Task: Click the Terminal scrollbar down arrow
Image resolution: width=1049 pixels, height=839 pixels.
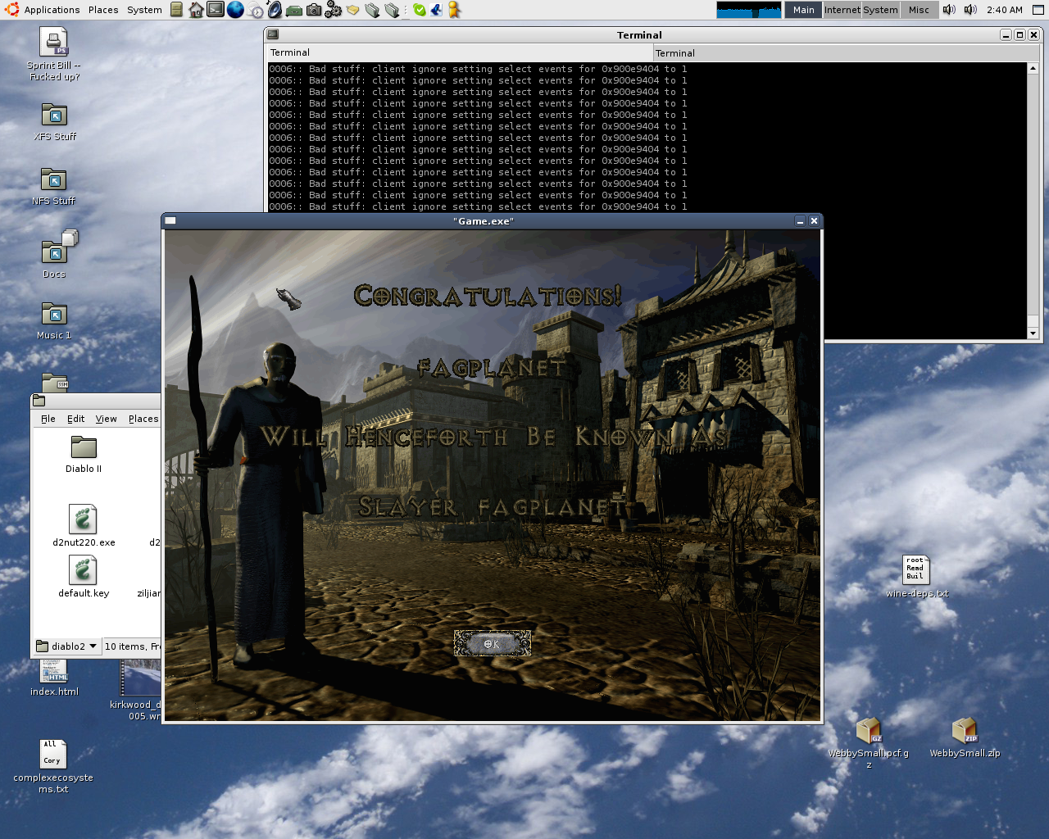Action: pyautogui.click(x=1033, y=333)
